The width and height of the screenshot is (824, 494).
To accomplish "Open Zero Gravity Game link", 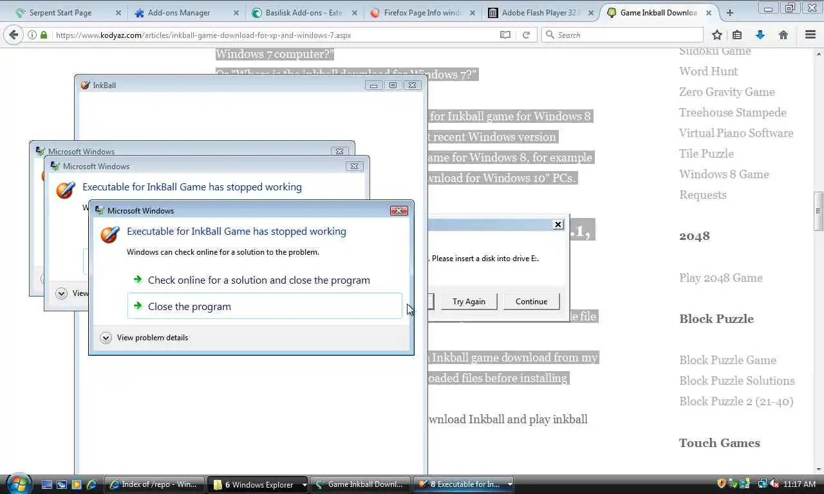I will click(x=727, y=92).
